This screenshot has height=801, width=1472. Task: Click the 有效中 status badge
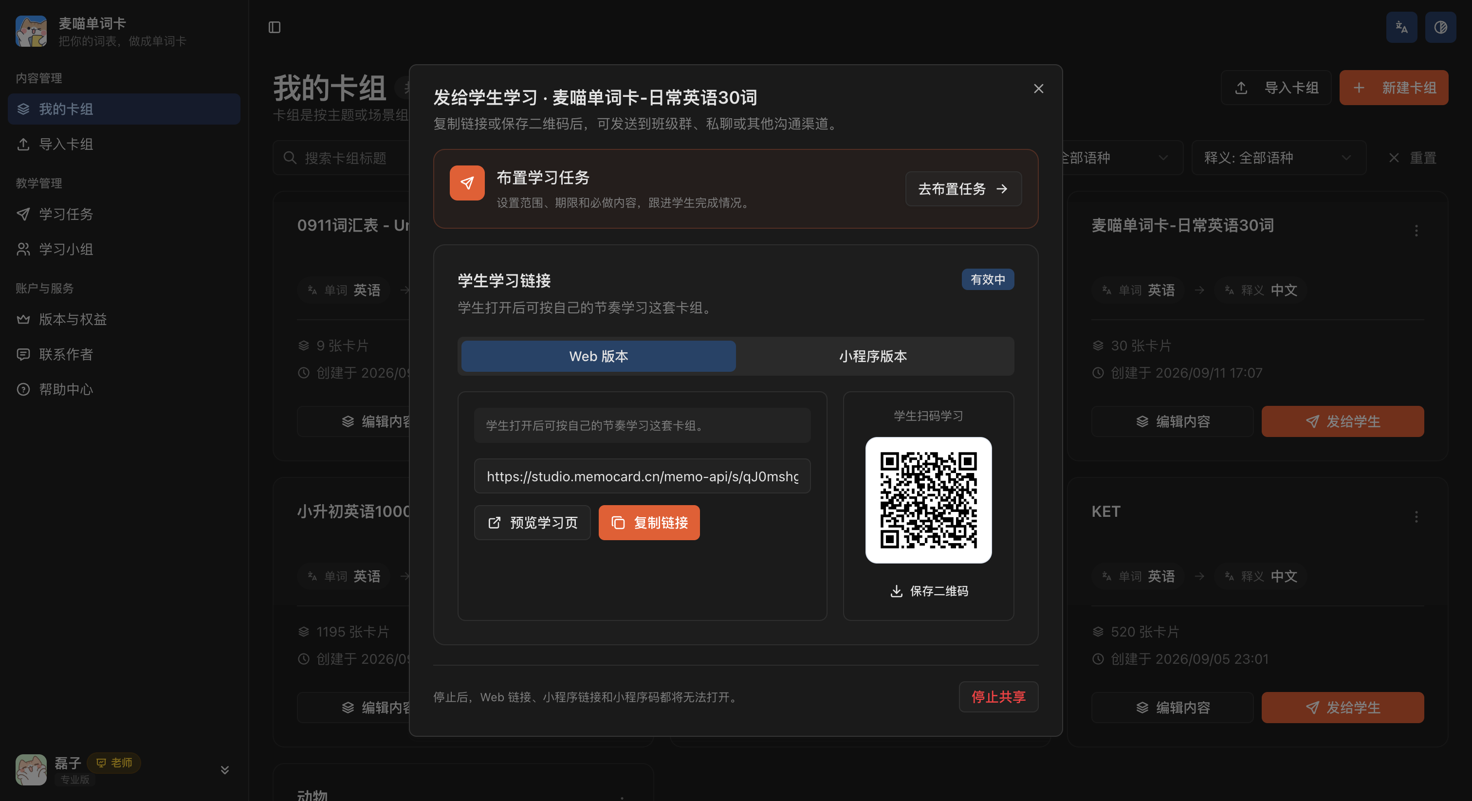click(x=988, y=279)
